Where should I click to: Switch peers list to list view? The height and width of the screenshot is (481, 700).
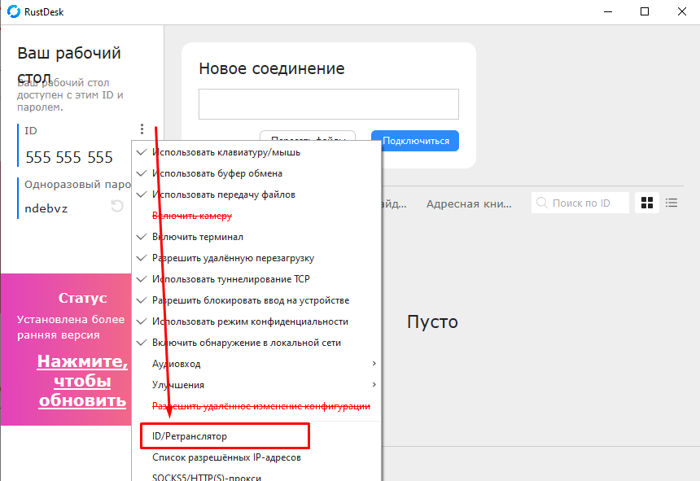coord(672,203)
